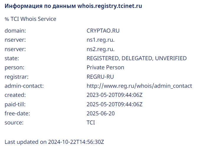
Task: Select the ns2.reg.ru. nameserver value
Action: click(100, 49)
